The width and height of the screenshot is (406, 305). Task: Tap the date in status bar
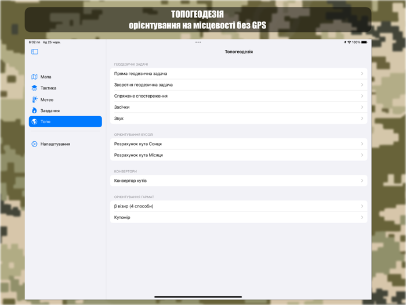point(52,42)
